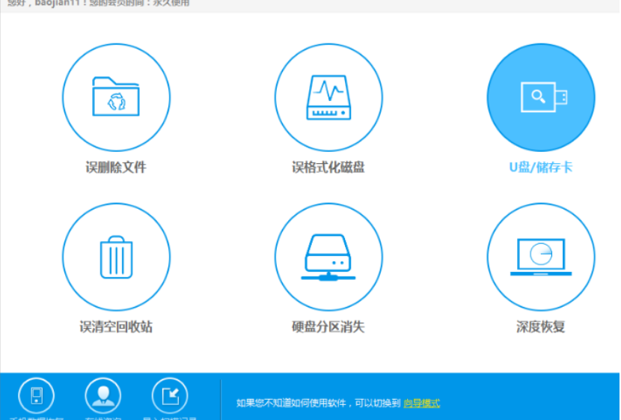Click the baojian11 username at top
The height and width of the screenshot is (420, 621).
(58, 3)
